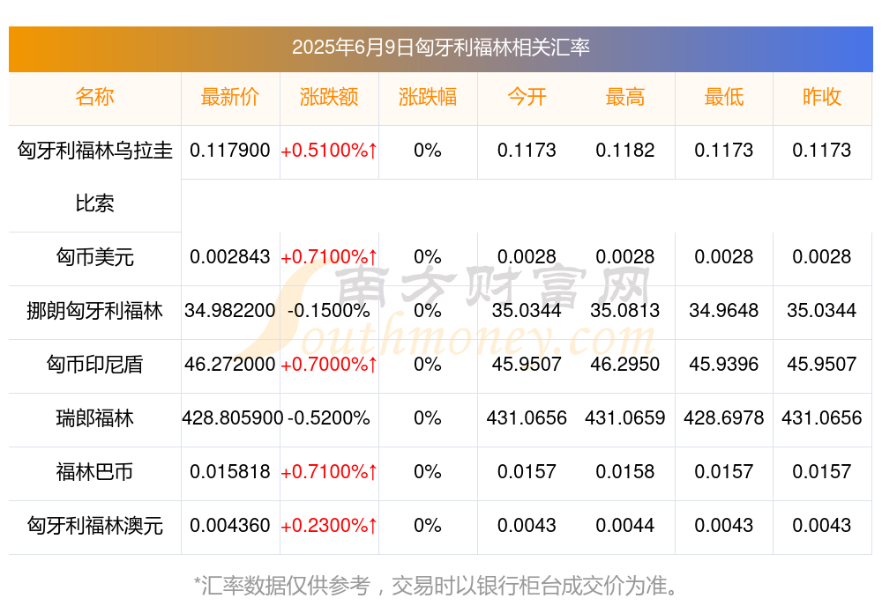Select the 昨收 column header
882x613 pixels.
[x=822, y=97]
